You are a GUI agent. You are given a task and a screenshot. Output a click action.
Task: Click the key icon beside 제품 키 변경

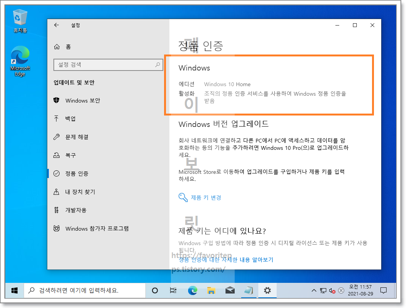[183, 197]
